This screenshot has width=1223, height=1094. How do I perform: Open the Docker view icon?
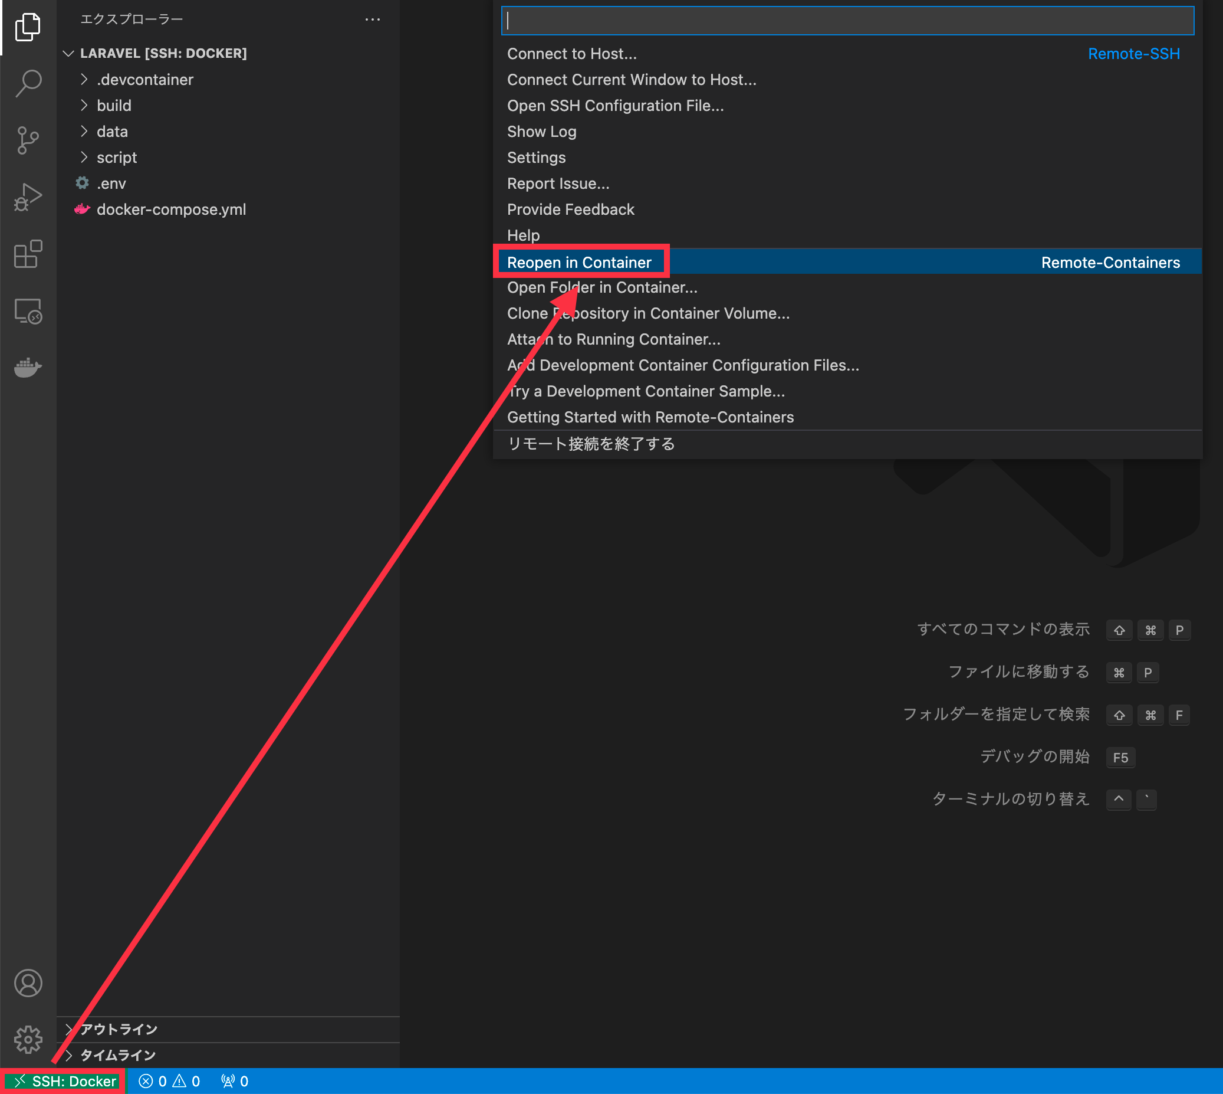point(28,366)
